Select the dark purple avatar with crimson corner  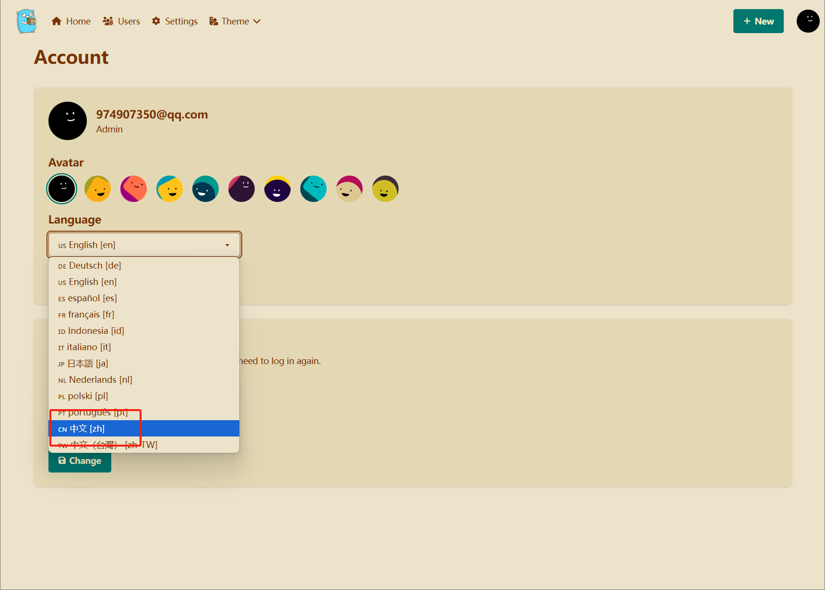[x=242, y=189]
